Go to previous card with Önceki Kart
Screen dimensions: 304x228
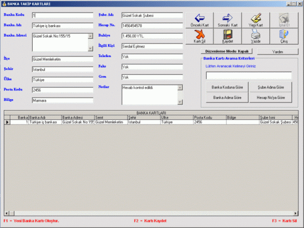(x=199, y=19)
